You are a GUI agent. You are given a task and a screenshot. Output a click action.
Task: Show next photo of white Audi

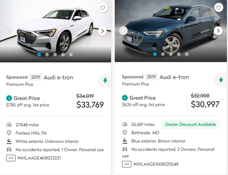coord(102,31)
